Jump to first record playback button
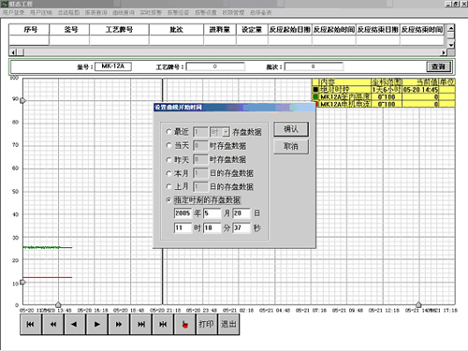 coord(31,325)
